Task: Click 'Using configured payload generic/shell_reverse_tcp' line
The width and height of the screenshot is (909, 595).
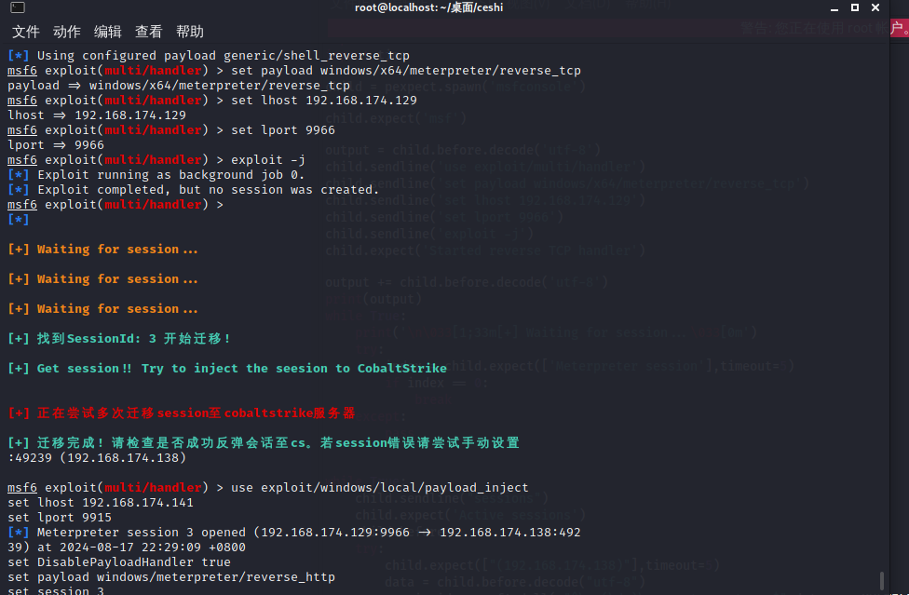Action: (209, 56)
